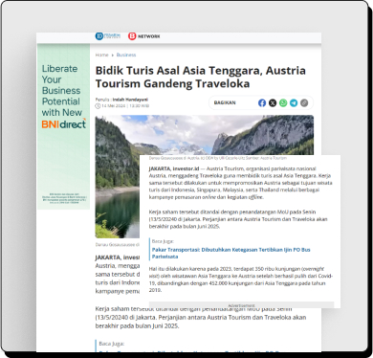373x358 pixels.
Task: Open Pakar Transportasi related article link
Action: pos(230,253)
